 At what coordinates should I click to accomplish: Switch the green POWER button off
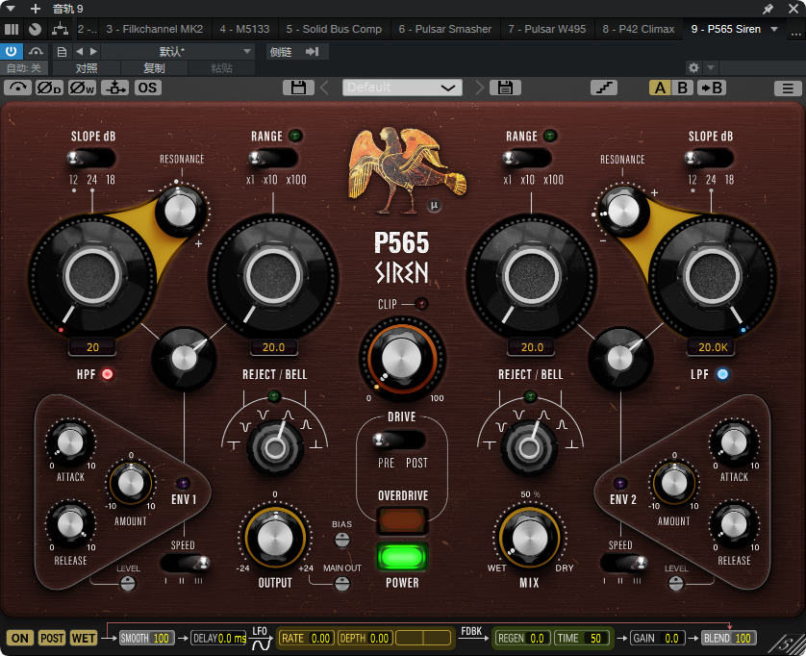(x=402, y=557)
